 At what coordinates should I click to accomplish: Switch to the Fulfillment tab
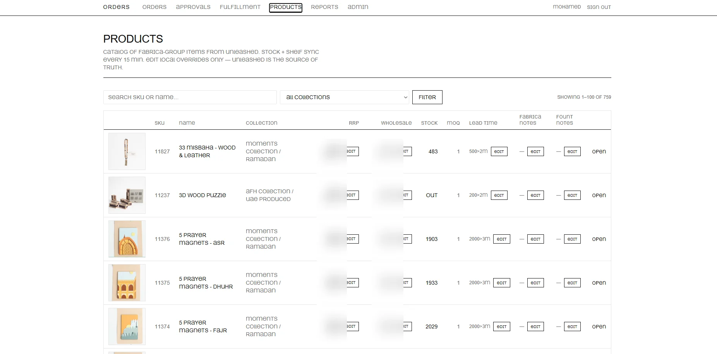(x=240, y=7)
